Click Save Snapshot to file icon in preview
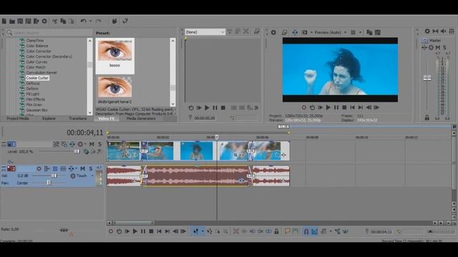The height and width of the screenshot is (257, 458). tap(378, 32)
